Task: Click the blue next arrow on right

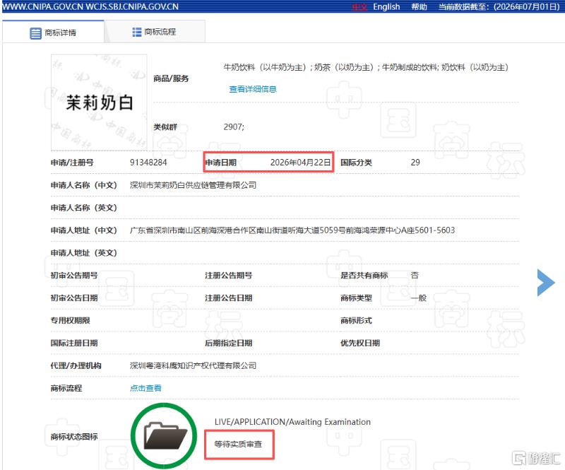Action: (545, 283)
